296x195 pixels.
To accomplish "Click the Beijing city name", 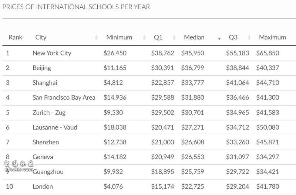I will point(42,68).
